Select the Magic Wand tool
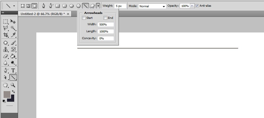The image size is (264, 118). pyautogui.click(x=13, y=28)
